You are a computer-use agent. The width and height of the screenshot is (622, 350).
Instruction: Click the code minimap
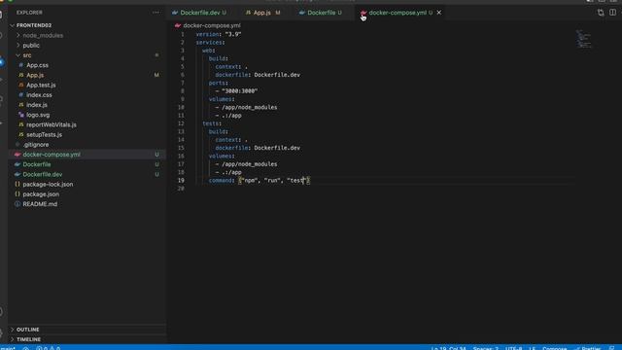coord(583,39)
